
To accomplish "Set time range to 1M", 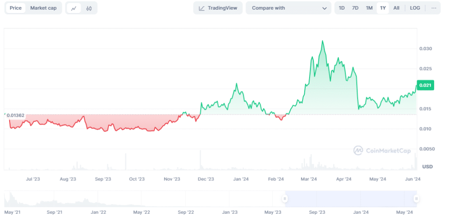I will coord(369,8).
